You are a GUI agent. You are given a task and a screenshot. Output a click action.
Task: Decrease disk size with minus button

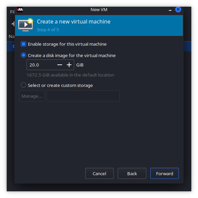click(60, 65)
